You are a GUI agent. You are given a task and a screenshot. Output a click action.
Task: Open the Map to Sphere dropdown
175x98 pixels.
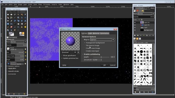pos(103,39)
